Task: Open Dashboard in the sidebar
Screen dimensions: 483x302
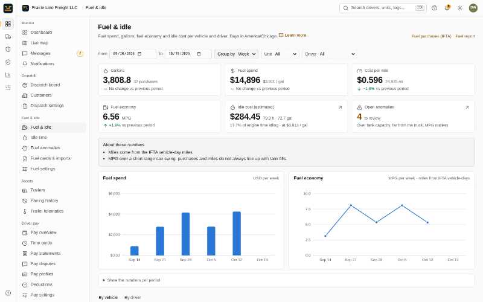Action: pos(53,33)
